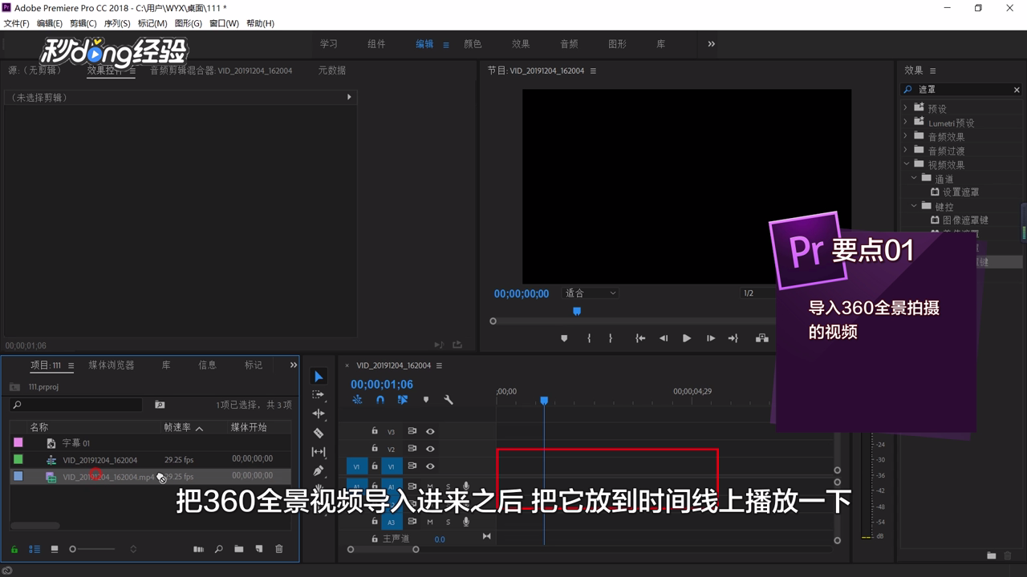
Task: Step back one frame
Action: pos(664,338)
